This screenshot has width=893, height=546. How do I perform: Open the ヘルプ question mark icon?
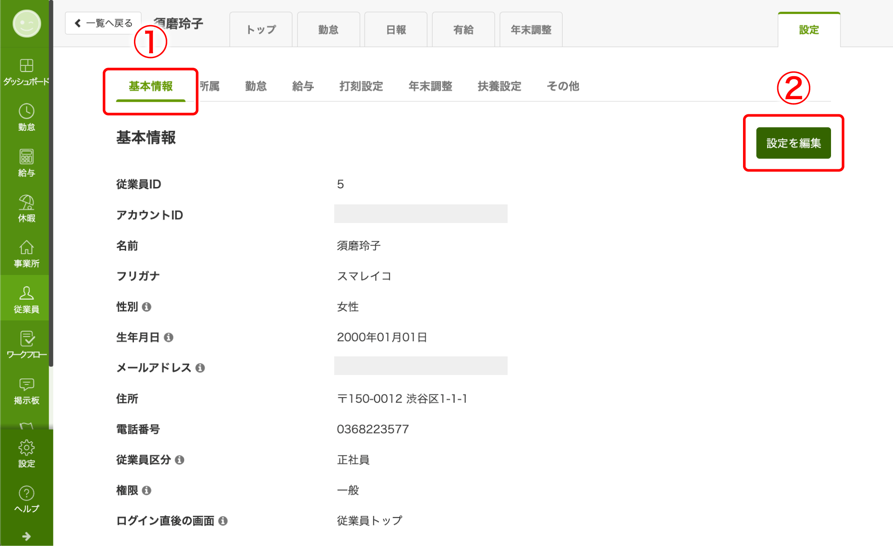tap(26, 493)
